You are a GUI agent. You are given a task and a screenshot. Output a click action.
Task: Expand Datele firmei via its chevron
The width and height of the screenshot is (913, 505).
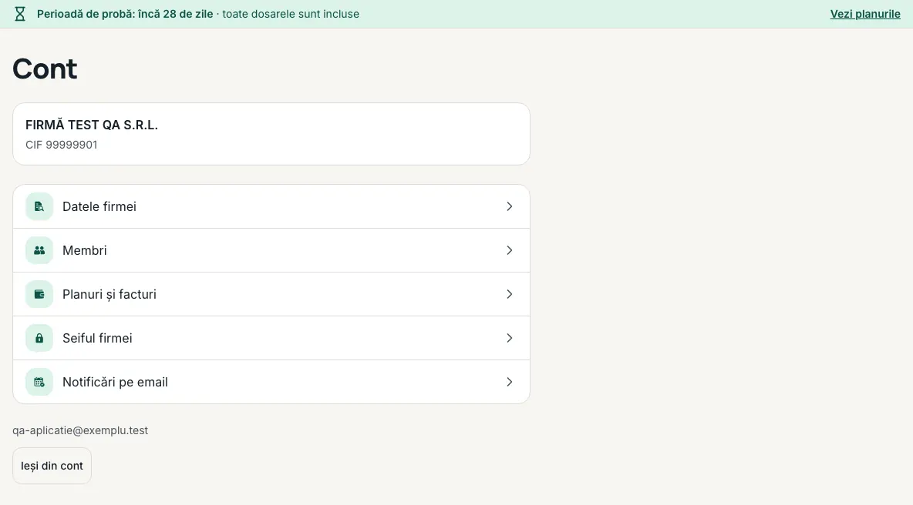pyautogui.click(x=510, y=206)
